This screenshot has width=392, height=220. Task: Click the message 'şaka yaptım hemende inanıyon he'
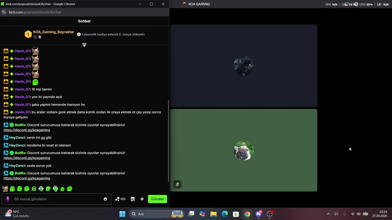(58, 105)
